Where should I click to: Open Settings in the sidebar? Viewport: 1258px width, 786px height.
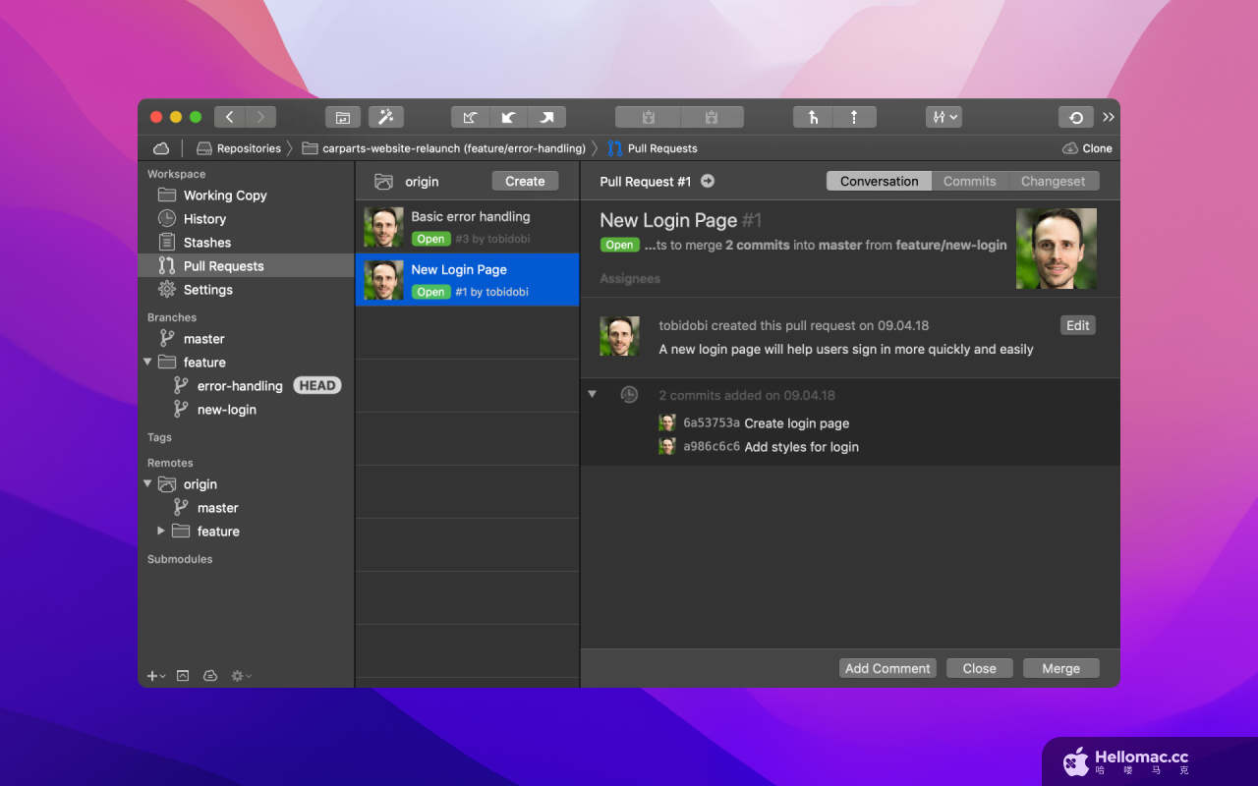(x=246, y=290)
